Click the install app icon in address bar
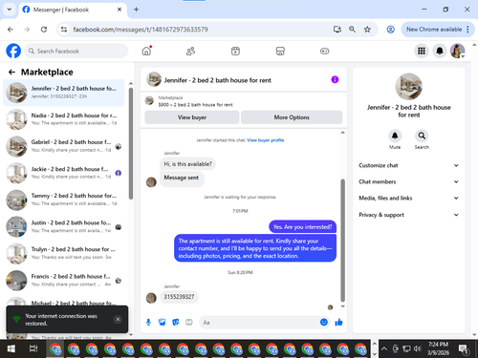478x358 pixels. (x=337, y=30)
